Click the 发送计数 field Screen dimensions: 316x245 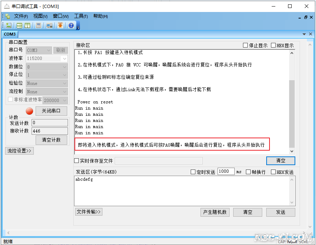pyautogui.click(x=50, y=123)
